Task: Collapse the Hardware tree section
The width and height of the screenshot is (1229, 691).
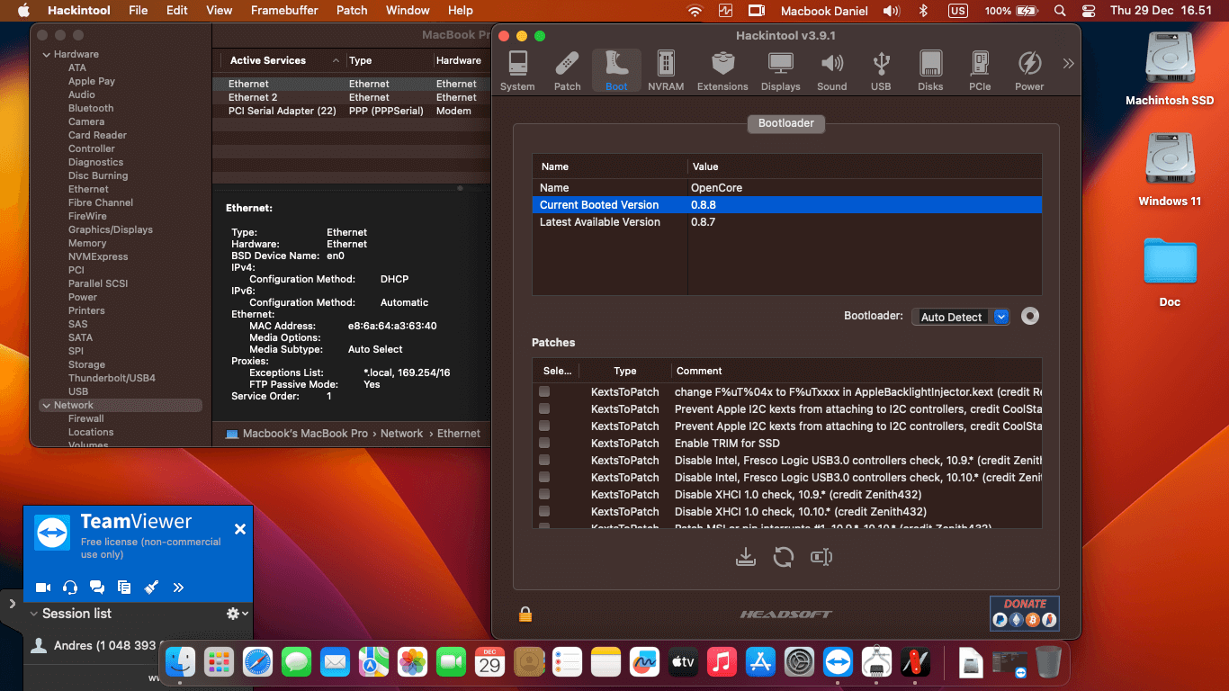Action: (47, 55)
